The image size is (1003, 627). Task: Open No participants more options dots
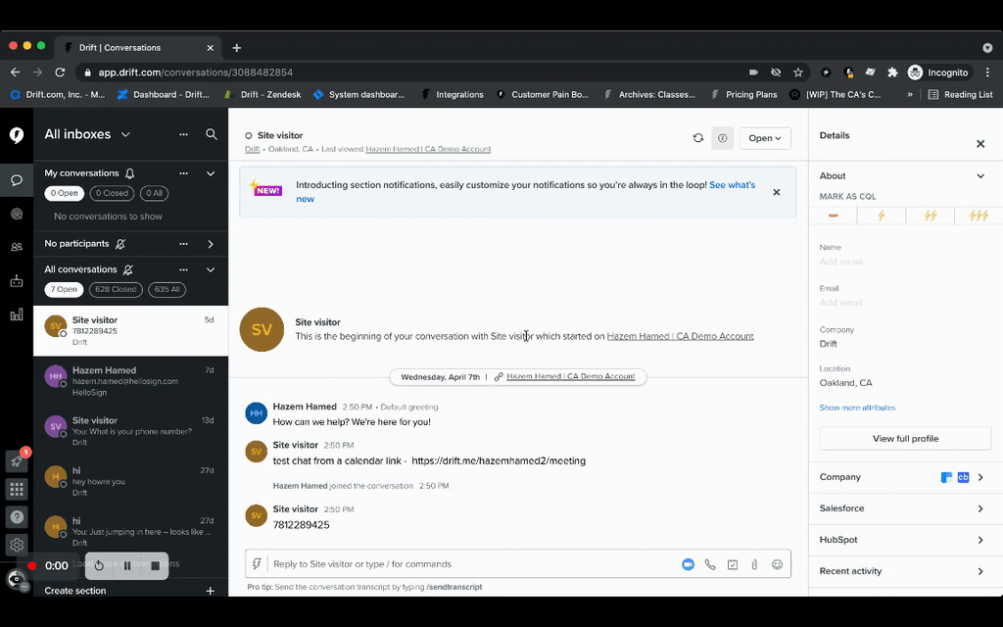(183, 244)
